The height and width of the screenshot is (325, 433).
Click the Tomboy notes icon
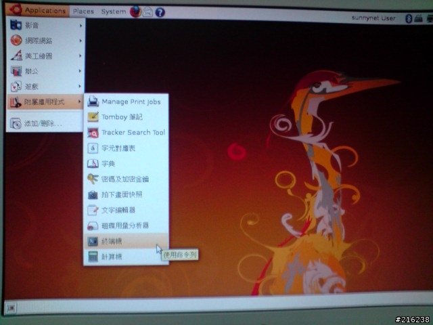click(x=93, y=117)
